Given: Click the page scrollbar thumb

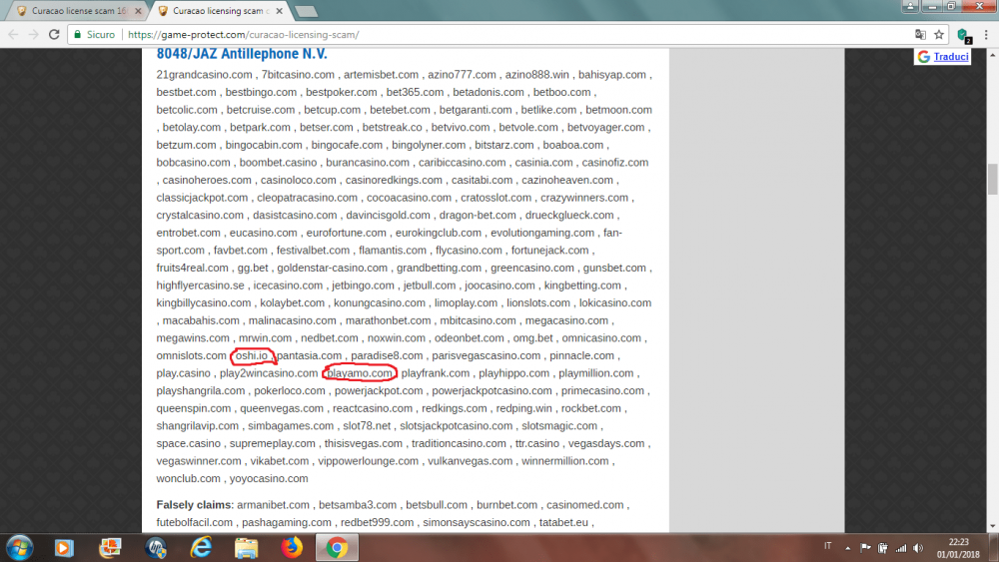Looking at the screenshot, I should click(993, 179).
